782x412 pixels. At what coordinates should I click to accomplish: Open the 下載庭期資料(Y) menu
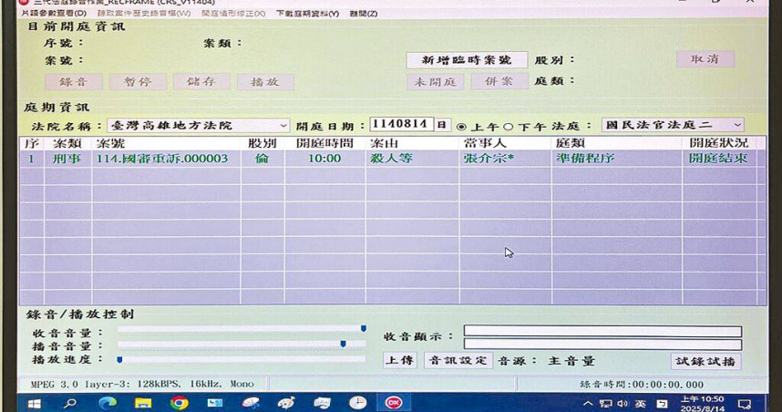[x=308, y=14]
